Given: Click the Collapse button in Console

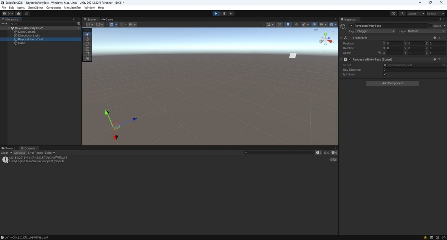Looking at the screenshot, I should click(x=19, y=153).
